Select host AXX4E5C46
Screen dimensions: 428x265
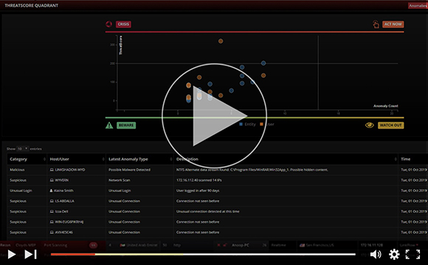coord(63,233)
